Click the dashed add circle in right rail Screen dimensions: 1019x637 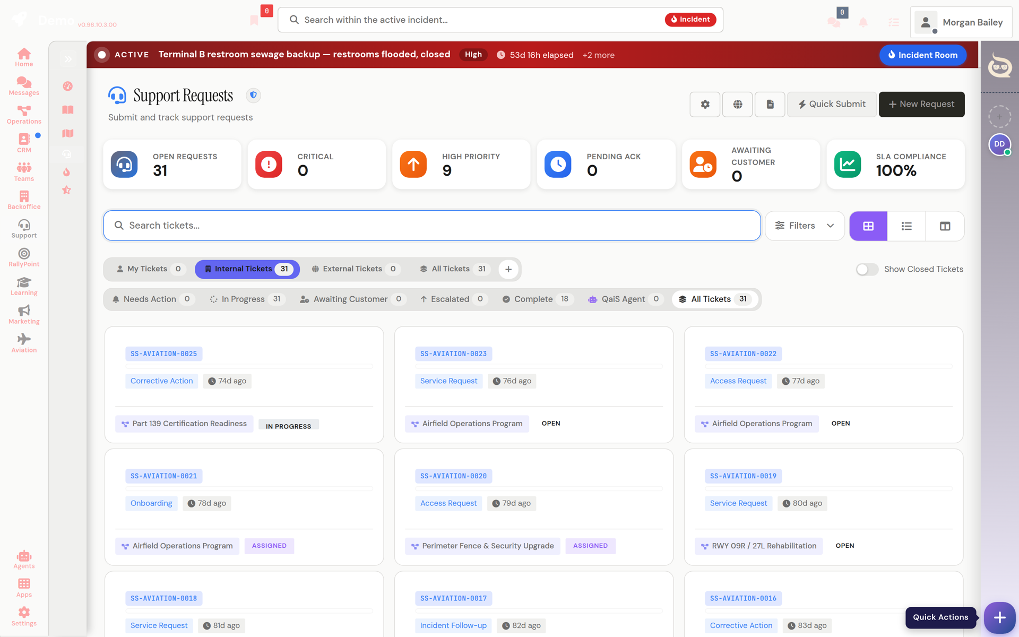point(999,116)
